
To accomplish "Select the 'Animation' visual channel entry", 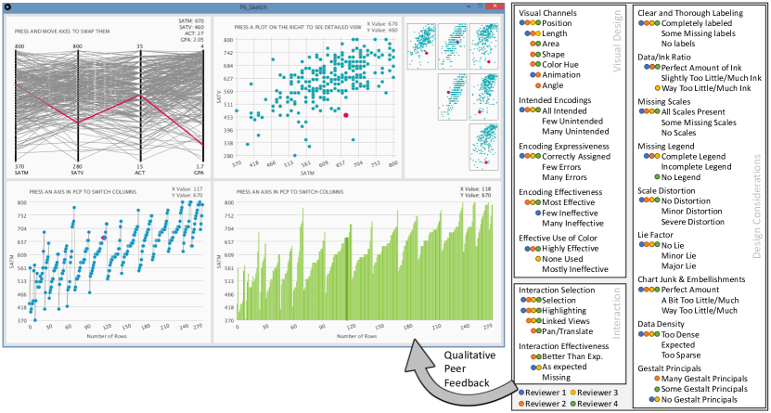I will pyautogui.click(x=561, y=75).
